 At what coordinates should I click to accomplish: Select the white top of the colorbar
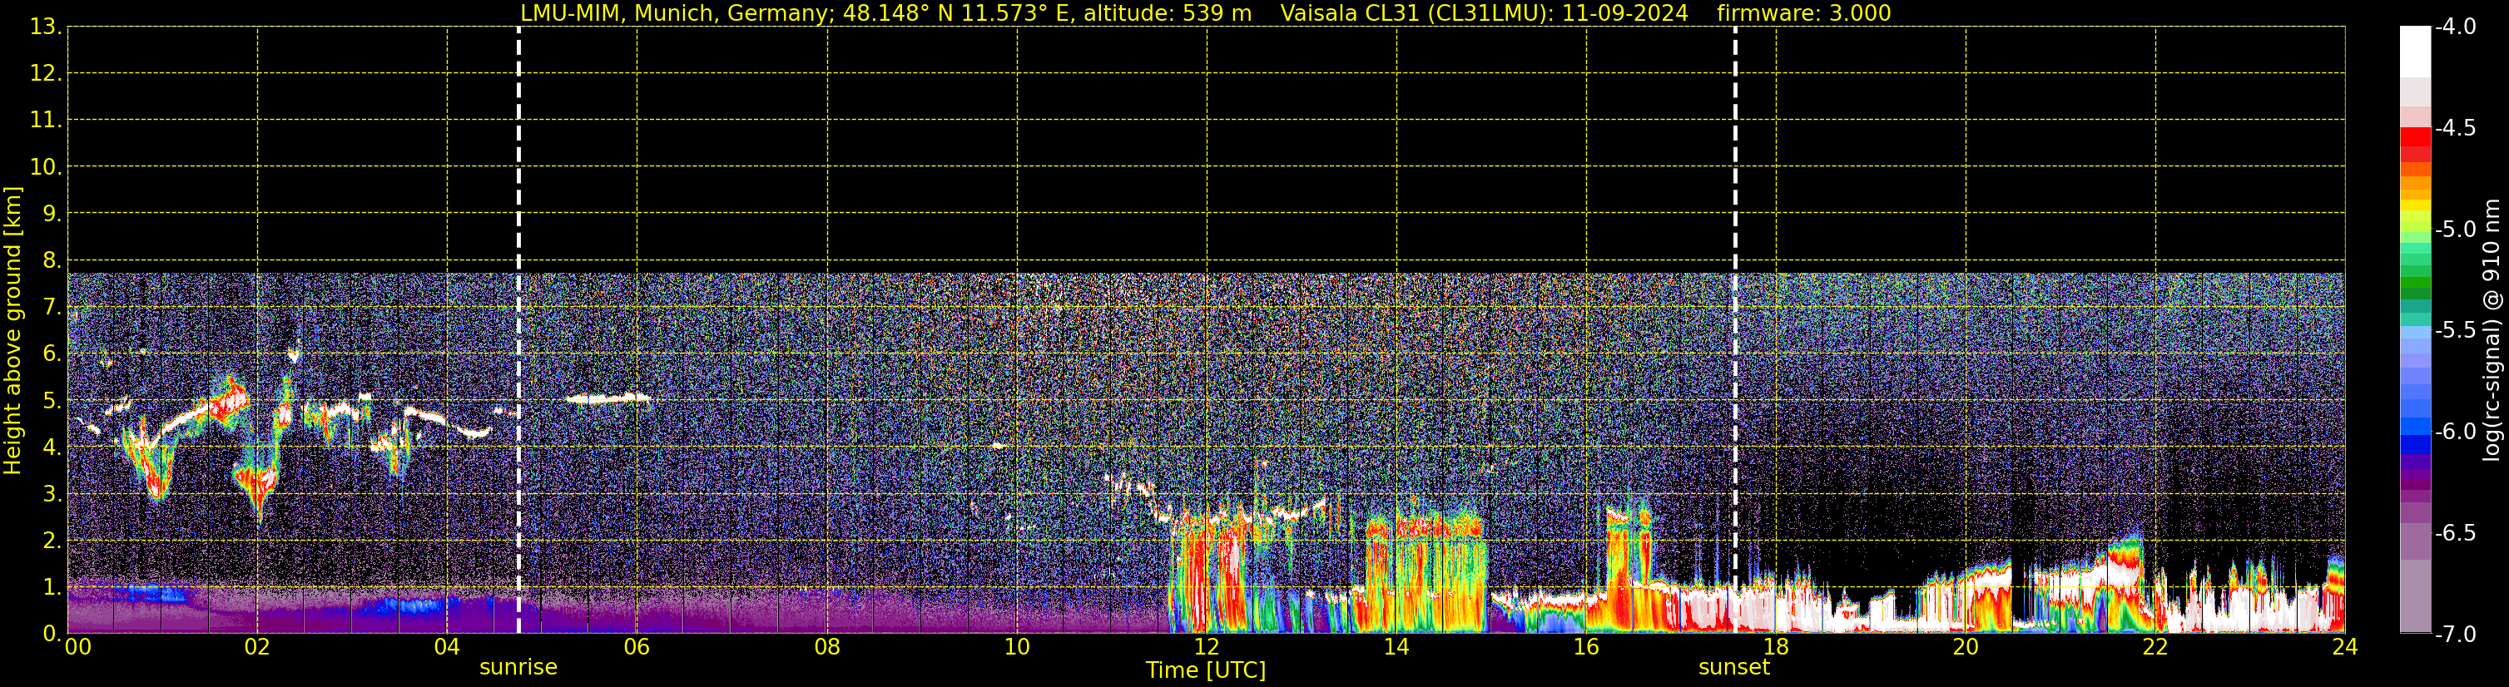pos(2414,48)
